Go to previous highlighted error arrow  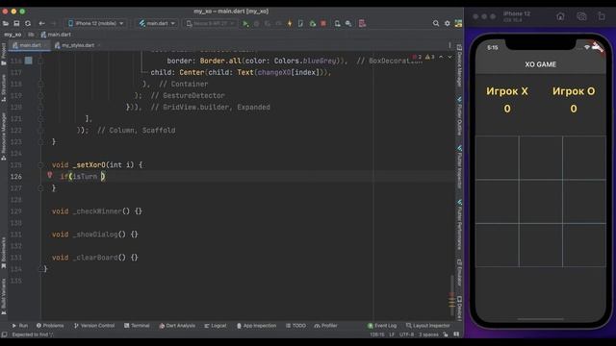pyautogui.click(x=441, y=57)
